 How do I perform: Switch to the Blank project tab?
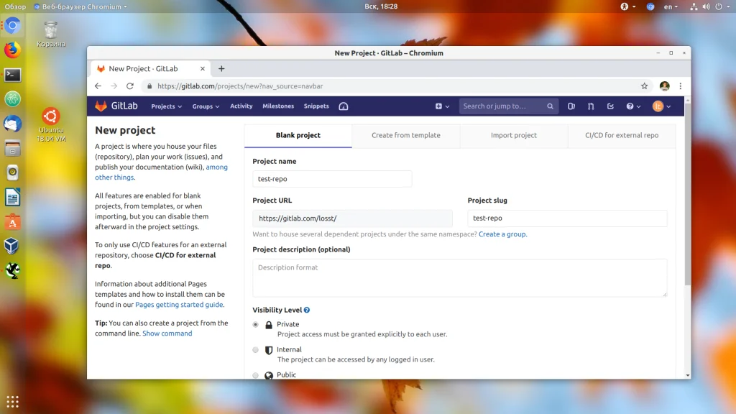(x=298, y=135)
